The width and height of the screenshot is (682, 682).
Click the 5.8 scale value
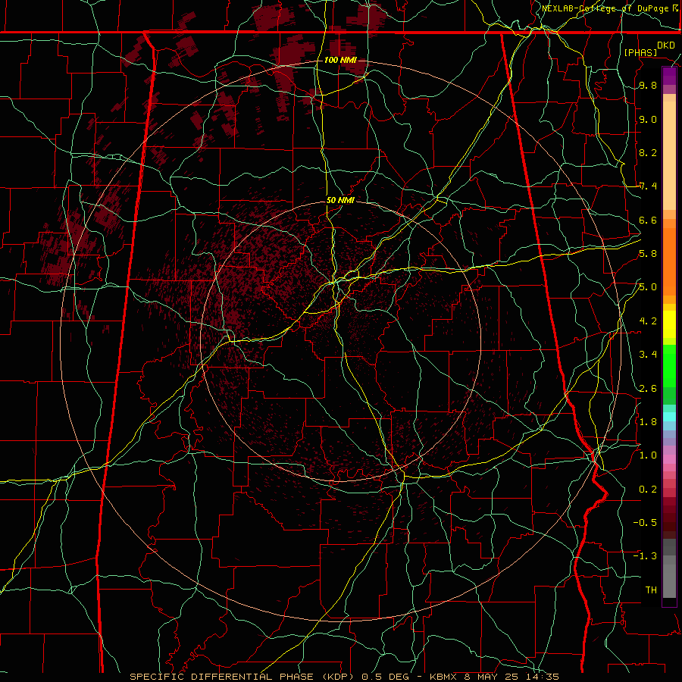tap(648, 254)
